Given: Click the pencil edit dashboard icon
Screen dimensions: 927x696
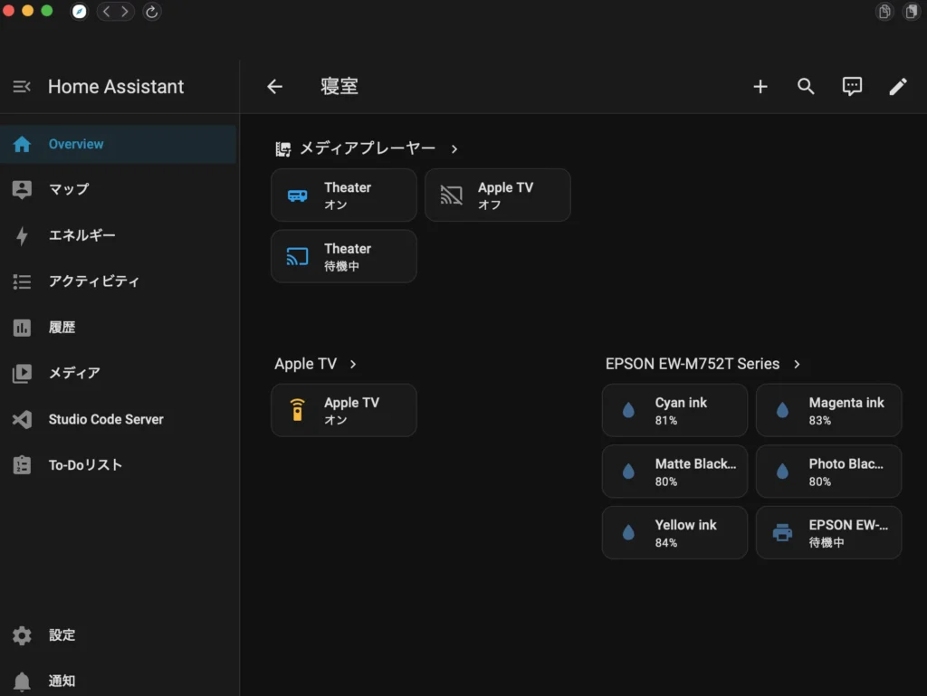Looking at the screenshot, I should 898,87.
